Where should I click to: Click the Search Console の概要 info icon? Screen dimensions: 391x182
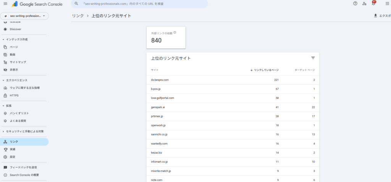(x=5, y=175)
